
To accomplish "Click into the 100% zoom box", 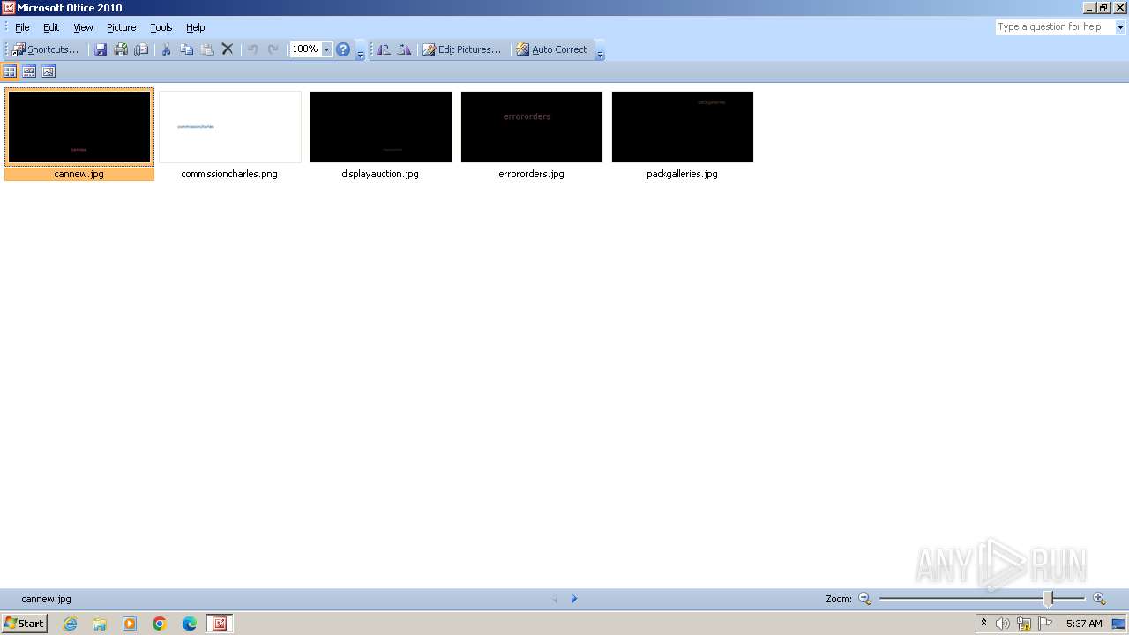I will click(x=306, y=49).
